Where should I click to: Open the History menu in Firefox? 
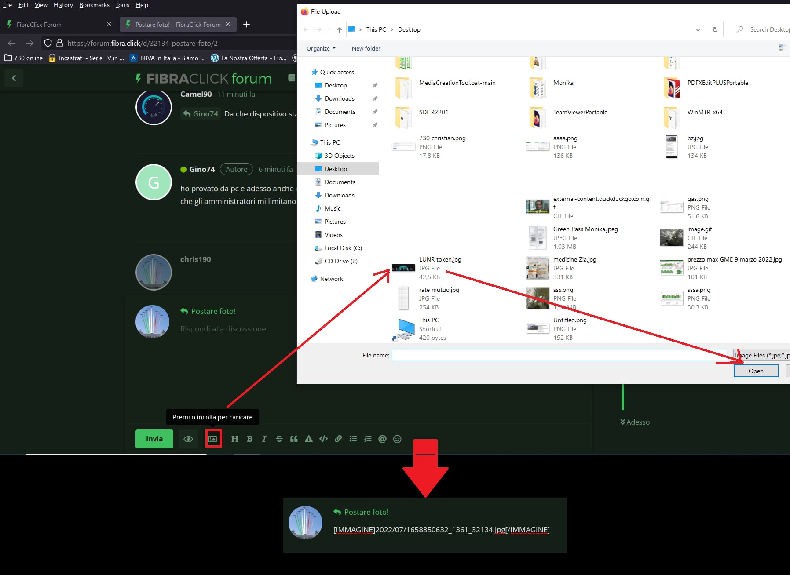(63, 5)
